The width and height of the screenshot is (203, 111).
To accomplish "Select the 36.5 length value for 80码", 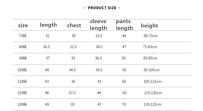I will [x=47, y=47].
